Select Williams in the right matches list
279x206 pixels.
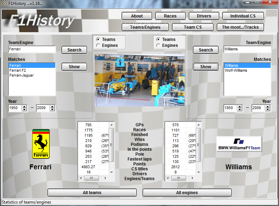click(x=247, y=65)
